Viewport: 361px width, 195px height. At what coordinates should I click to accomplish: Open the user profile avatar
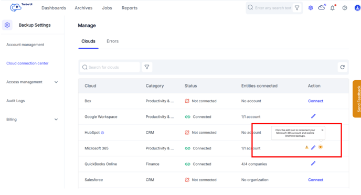(x=357, y=8)
